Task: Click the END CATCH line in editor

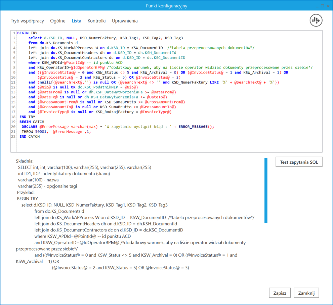Action: [x=29, y=136]
